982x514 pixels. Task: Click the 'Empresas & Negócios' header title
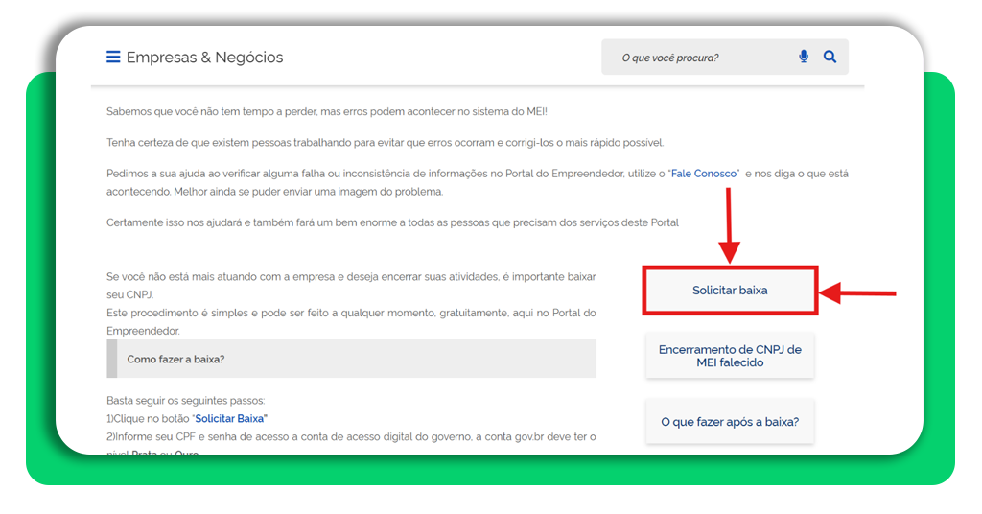tap(204, 58)
